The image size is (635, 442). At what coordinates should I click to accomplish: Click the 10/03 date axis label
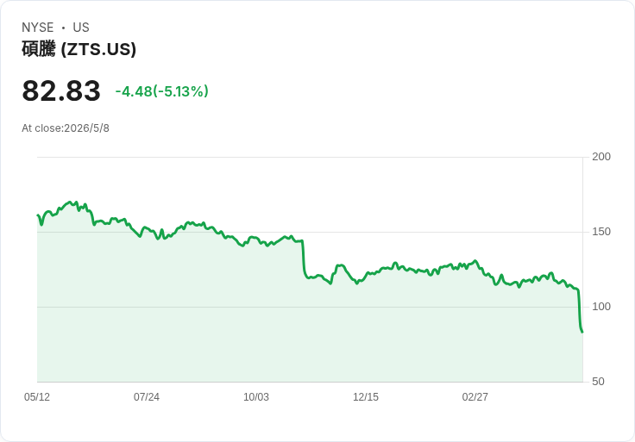[x=256, y=397]
